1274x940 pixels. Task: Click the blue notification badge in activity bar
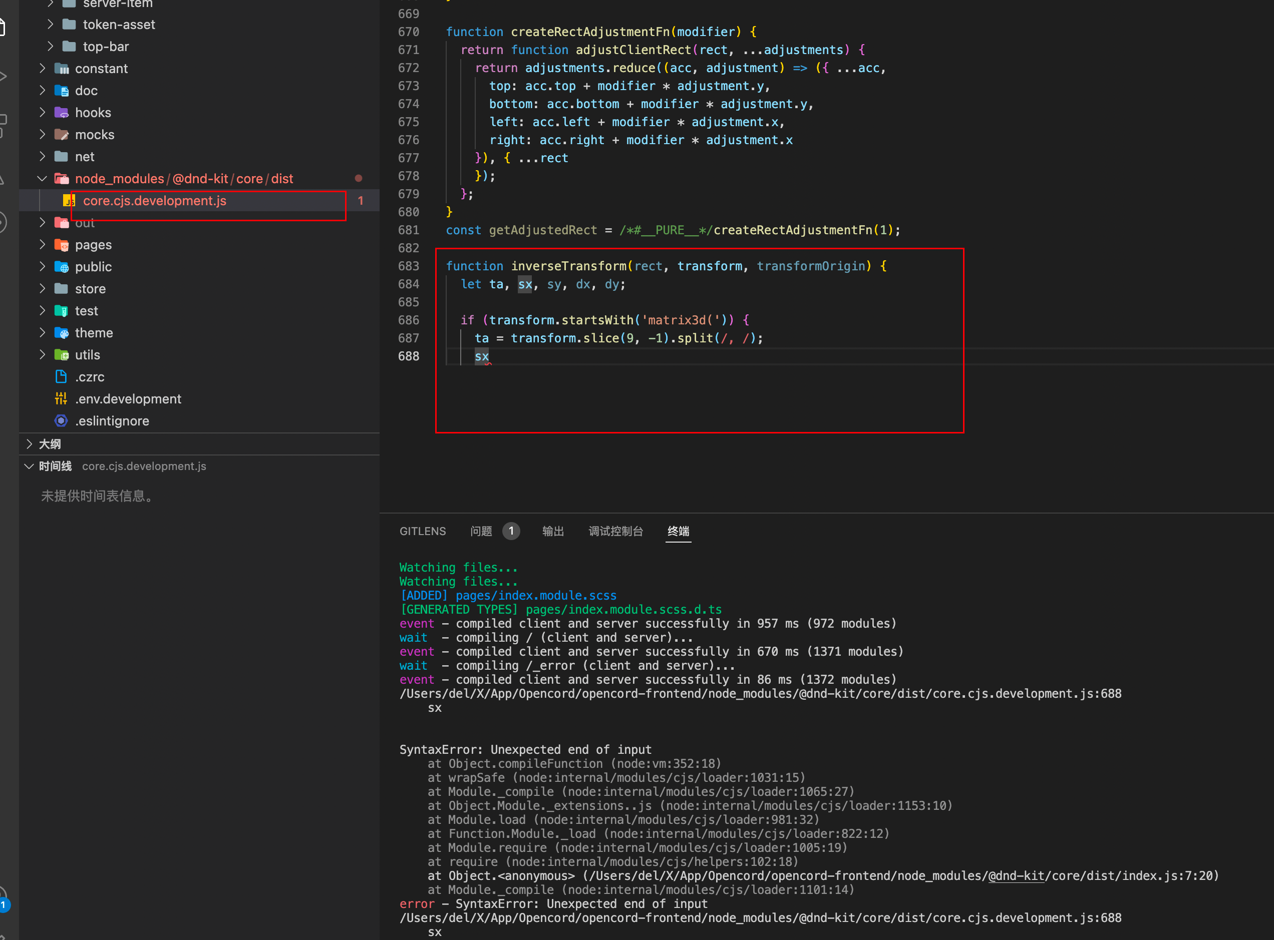(x=4, y=904)
